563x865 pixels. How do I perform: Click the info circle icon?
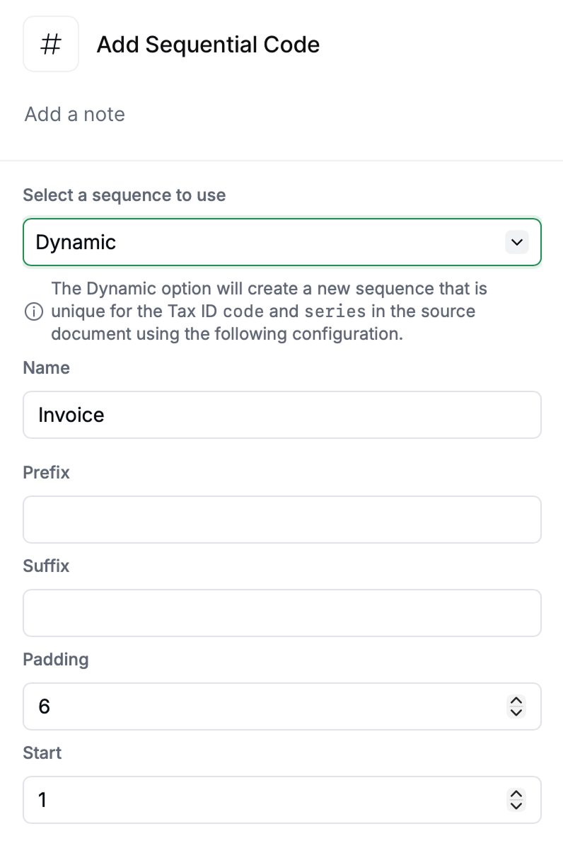(x=33, y=311)
